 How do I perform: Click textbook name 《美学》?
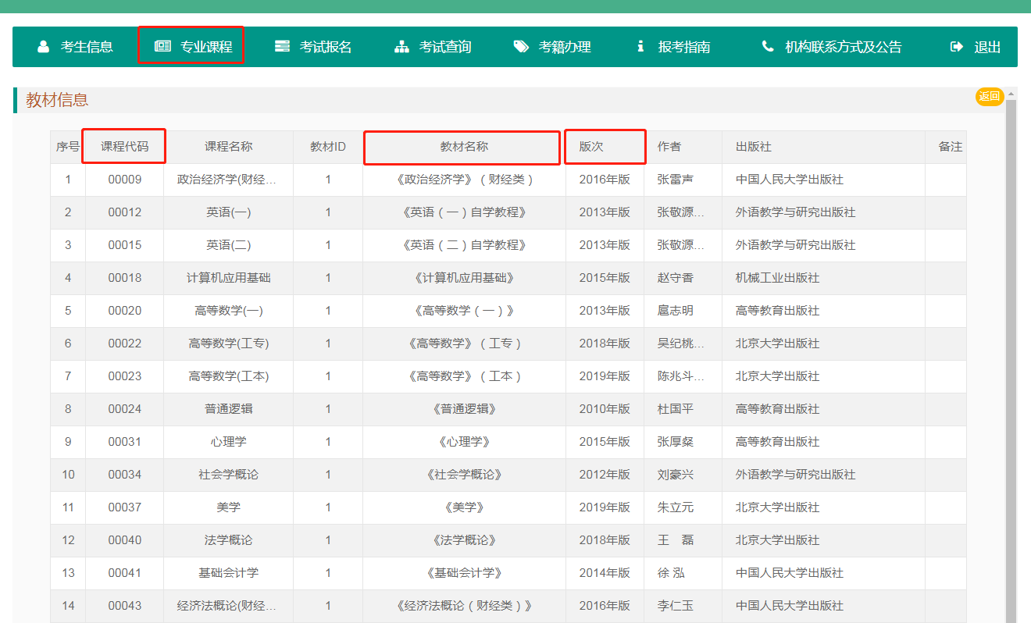click(x=464, y=507)
